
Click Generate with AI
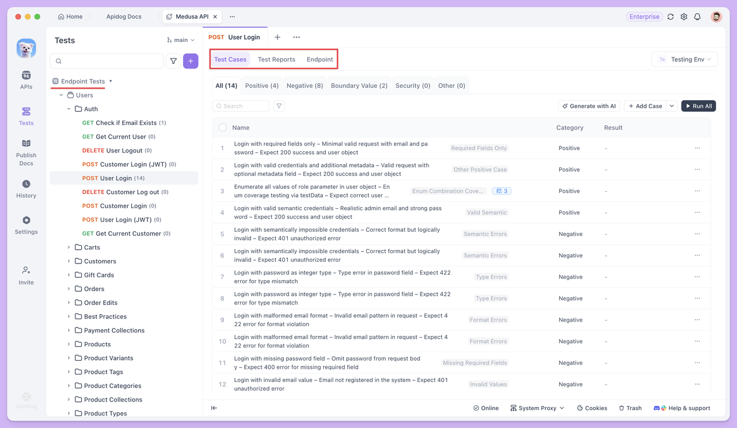[x=589, y=106]
